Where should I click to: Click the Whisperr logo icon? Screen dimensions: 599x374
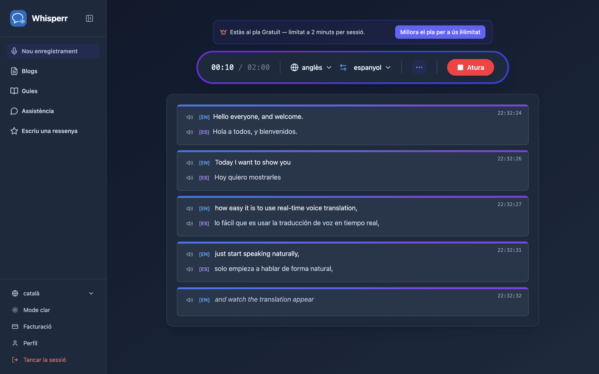pos(18,18)
